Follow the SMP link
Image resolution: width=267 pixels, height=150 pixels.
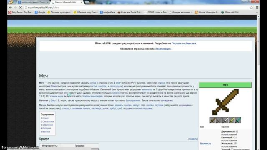(118, 83)
